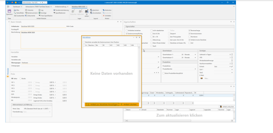The height and width of the screenshot is (133, 273).
Task: Switch to the Artikelverwaltung tab
Action: click(x=60, y=6)
